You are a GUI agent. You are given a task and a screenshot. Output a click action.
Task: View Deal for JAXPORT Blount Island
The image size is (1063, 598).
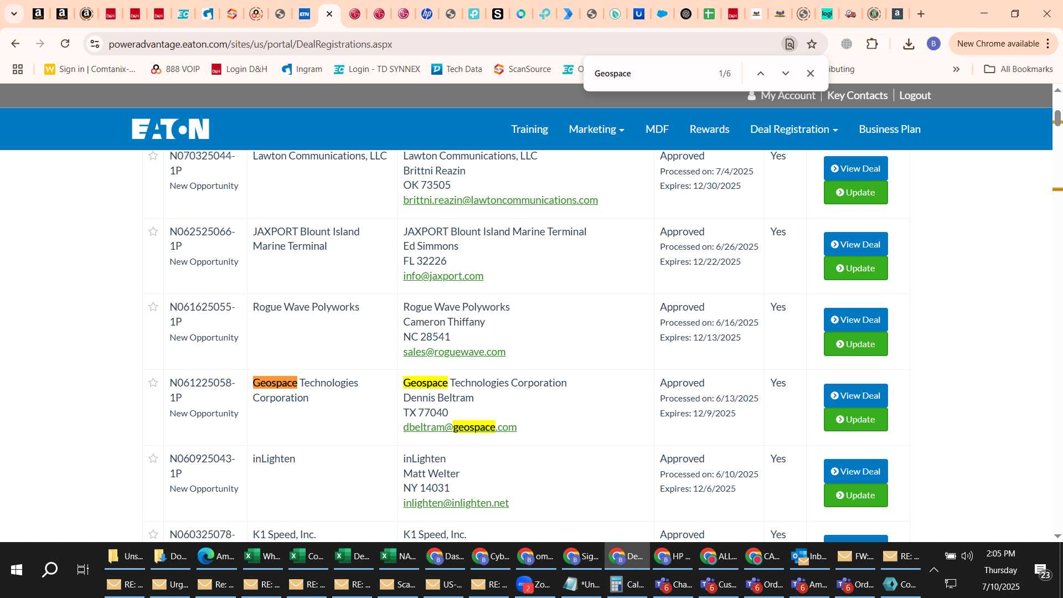click(855, 244)
